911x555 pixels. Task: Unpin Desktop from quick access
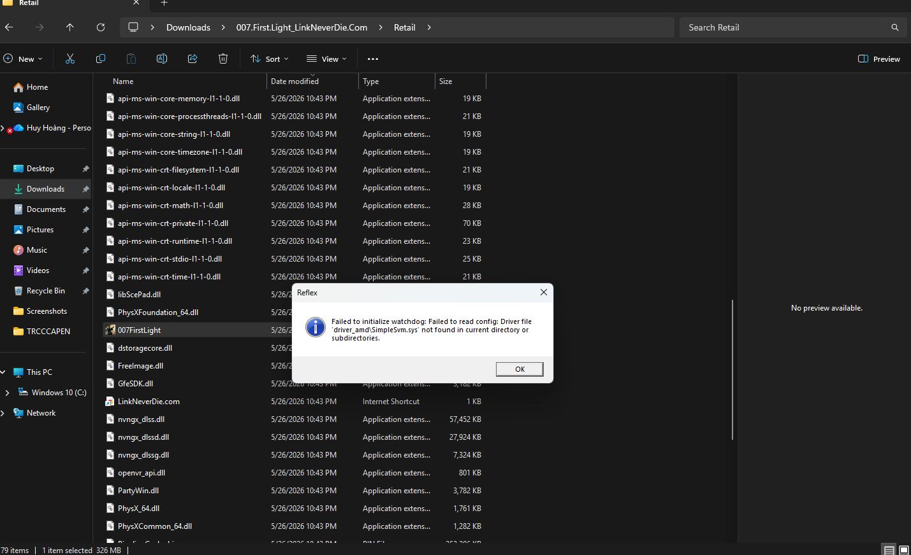[85, 169]
